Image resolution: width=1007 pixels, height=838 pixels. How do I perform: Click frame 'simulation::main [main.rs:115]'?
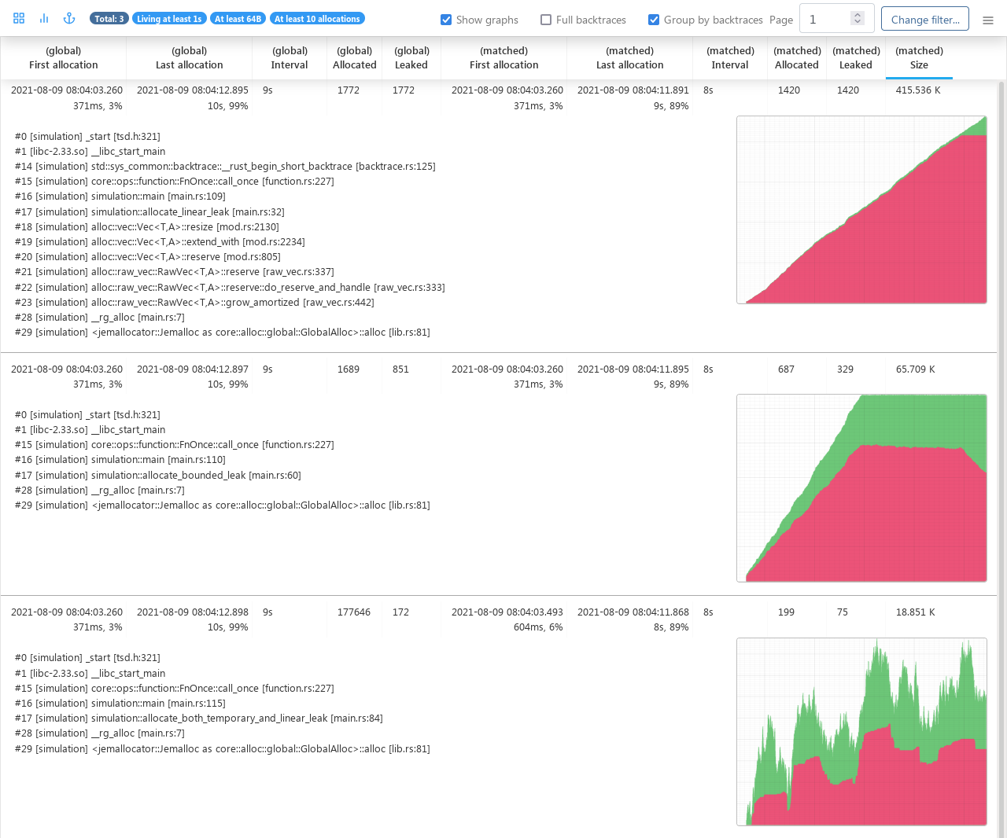click(x=158, y=703)
